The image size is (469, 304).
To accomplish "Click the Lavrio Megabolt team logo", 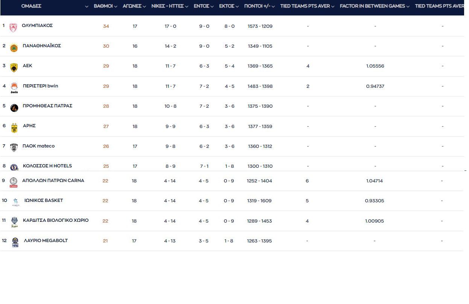I will click(x=15, y=242).
